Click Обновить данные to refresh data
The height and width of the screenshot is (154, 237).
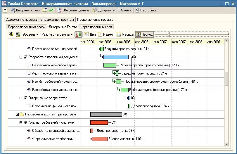74,10
